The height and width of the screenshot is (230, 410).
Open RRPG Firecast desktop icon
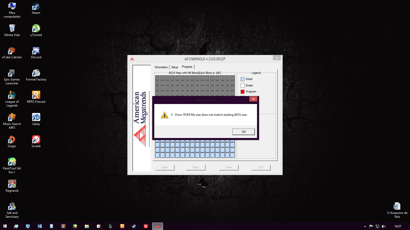pyautogui.click(x=36, y=97)
